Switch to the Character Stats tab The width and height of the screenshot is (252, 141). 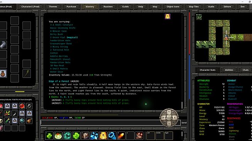tap(207, 70)
